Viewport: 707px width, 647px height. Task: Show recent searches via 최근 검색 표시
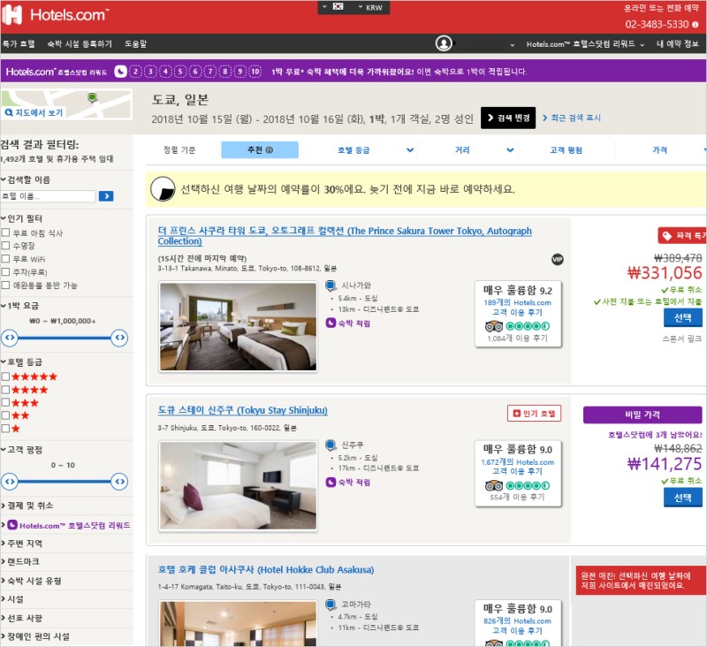tap(572, 118)
